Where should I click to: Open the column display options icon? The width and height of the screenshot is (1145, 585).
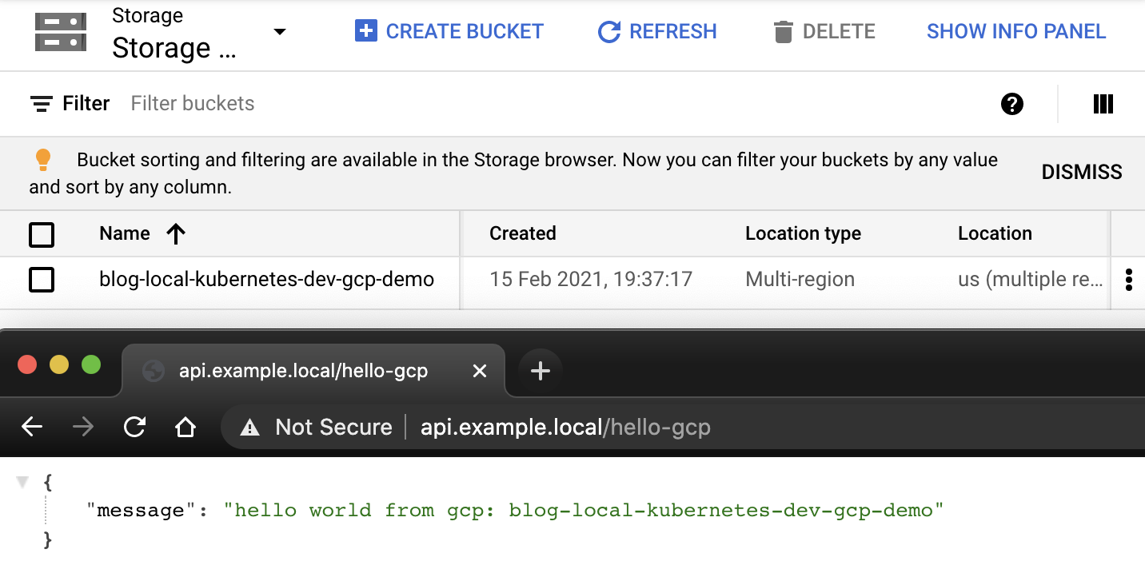[x=1103, y=104]
